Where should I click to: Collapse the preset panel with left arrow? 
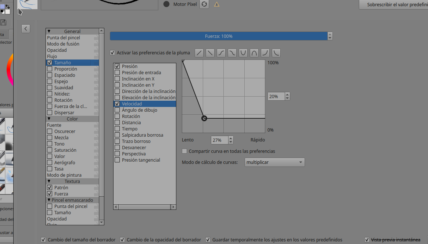click(x=26, y=29)
